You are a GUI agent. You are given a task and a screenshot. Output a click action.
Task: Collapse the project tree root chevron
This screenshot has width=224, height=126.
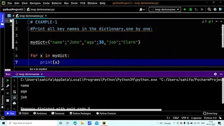[7, 21]
